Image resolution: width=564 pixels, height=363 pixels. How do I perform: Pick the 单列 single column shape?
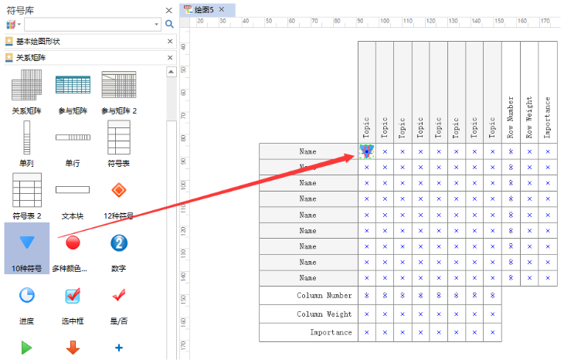(26, 137)
